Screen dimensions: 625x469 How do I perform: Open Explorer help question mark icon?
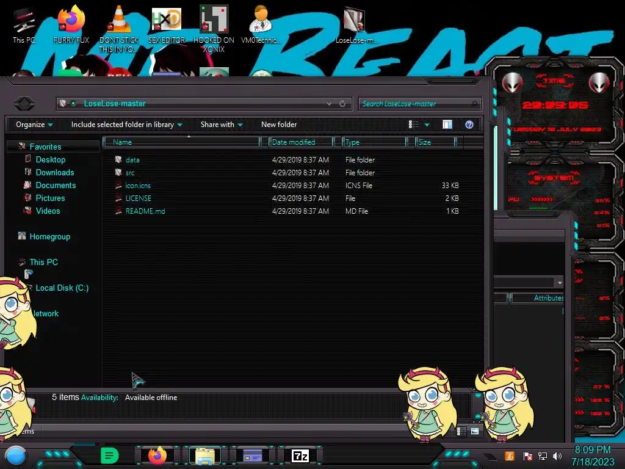coord(469,125)
